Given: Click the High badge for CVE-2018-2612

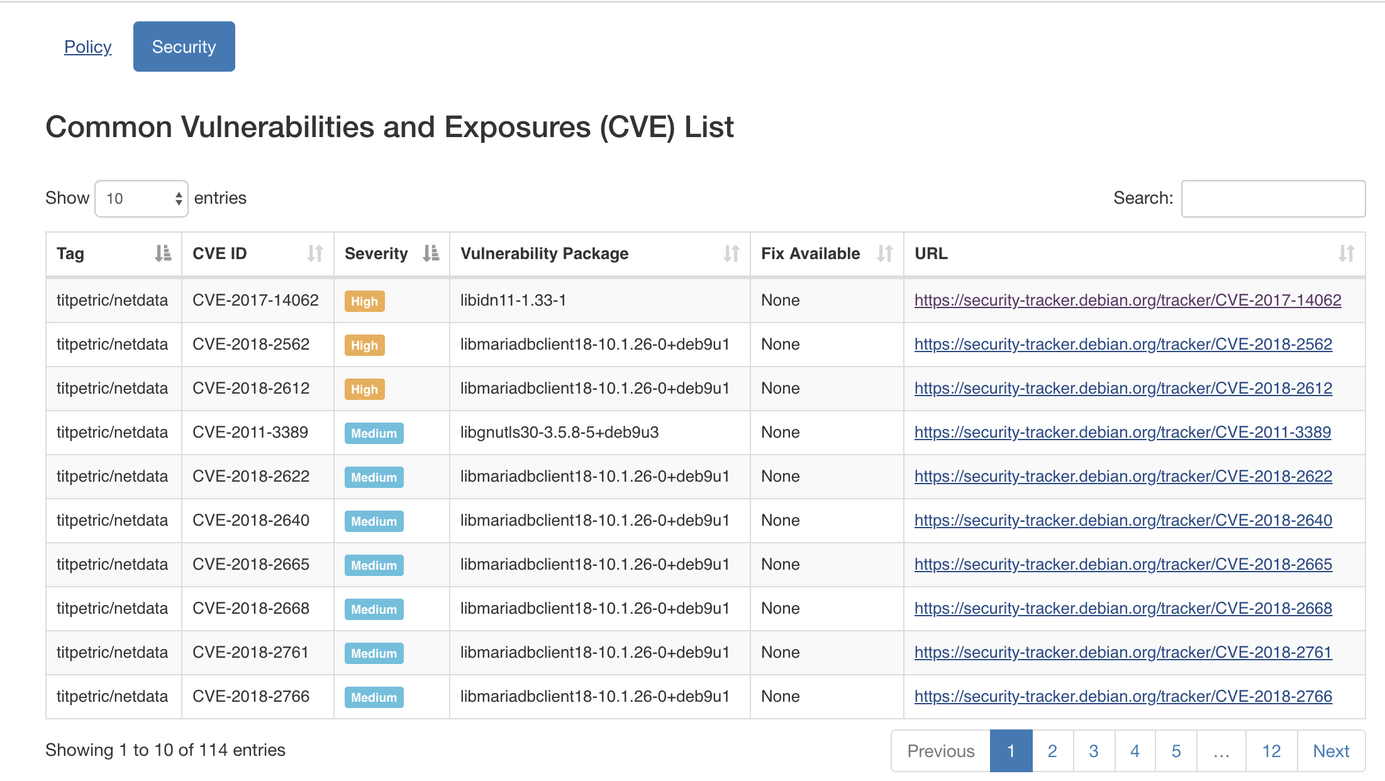Looking at the screenshot, I should (364, 389).
